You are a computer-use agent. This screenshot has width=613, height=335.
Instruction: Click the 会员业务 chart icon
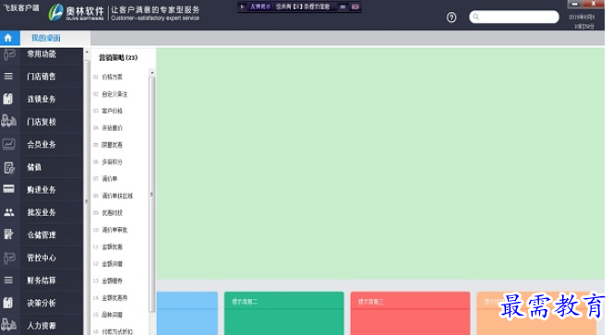pos(8,144)
